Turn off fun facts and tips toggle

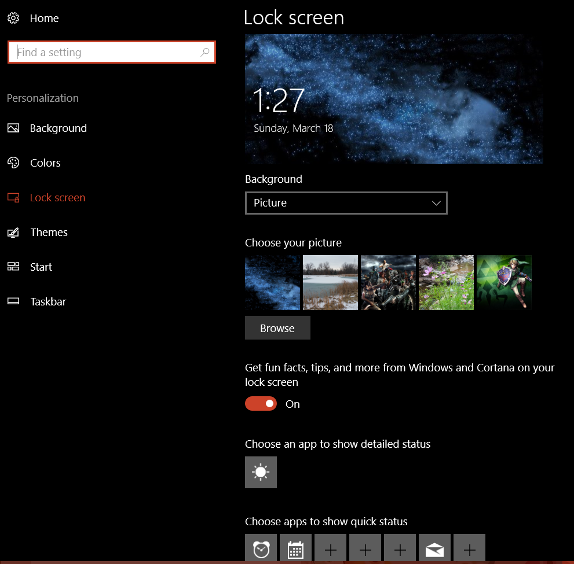(x=261, y=404)
